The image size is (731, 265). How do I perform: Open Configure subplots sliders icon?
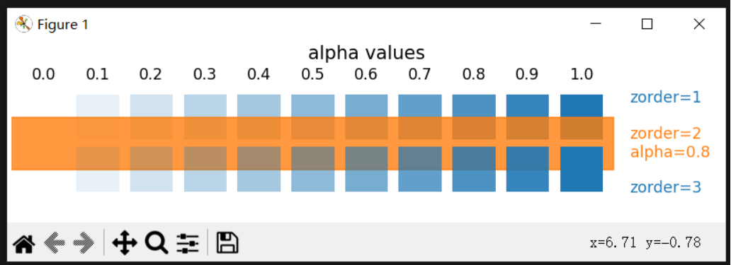tap(188, 243)
